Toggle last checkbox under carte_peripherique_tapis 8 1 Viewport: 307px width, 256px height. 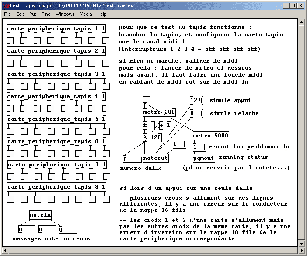tap(105, 199)
